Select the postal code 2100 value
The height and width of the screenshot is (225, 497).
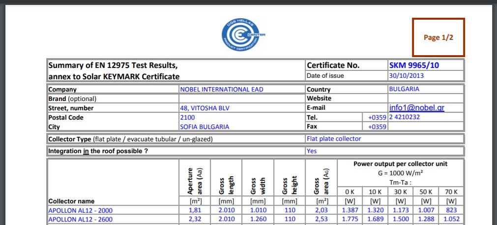(188, 118)
